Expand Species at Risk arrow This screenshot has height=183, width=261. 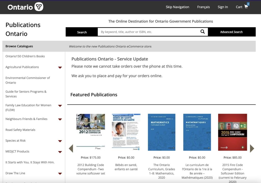[60, 141]
